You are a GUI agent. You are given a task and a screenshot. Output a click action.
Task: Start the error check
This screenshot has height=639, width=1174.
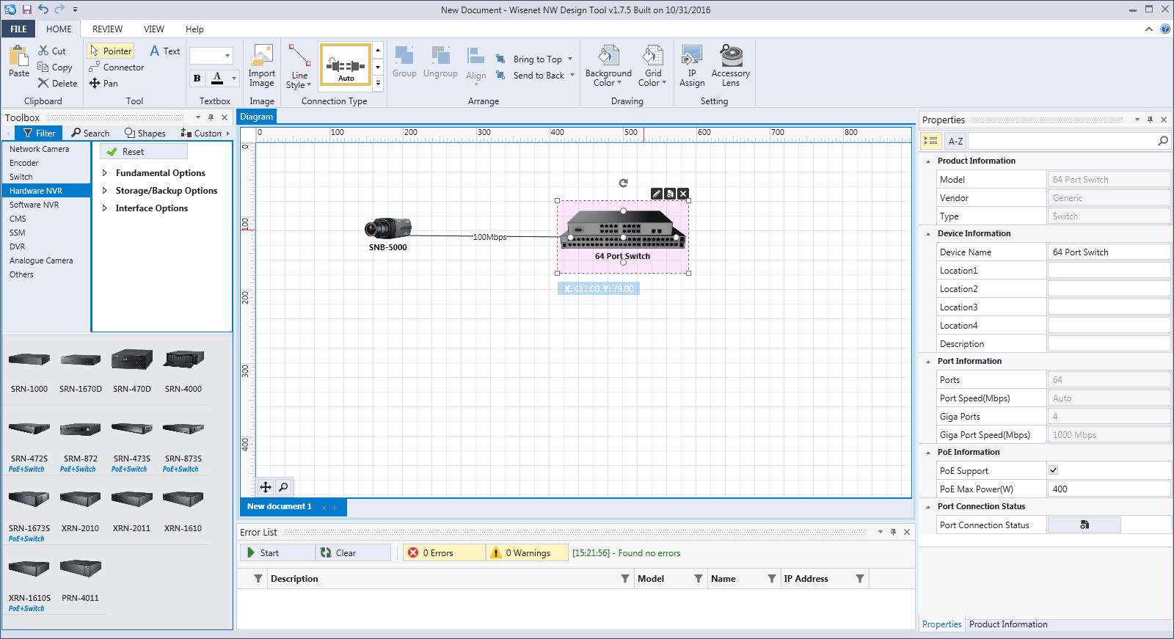pos(277,553)
